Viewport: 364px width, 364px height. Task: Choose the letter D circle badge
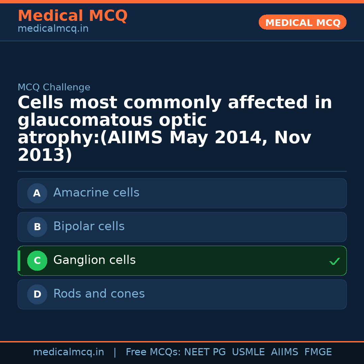pyautogui.click(x=37, y=294)
